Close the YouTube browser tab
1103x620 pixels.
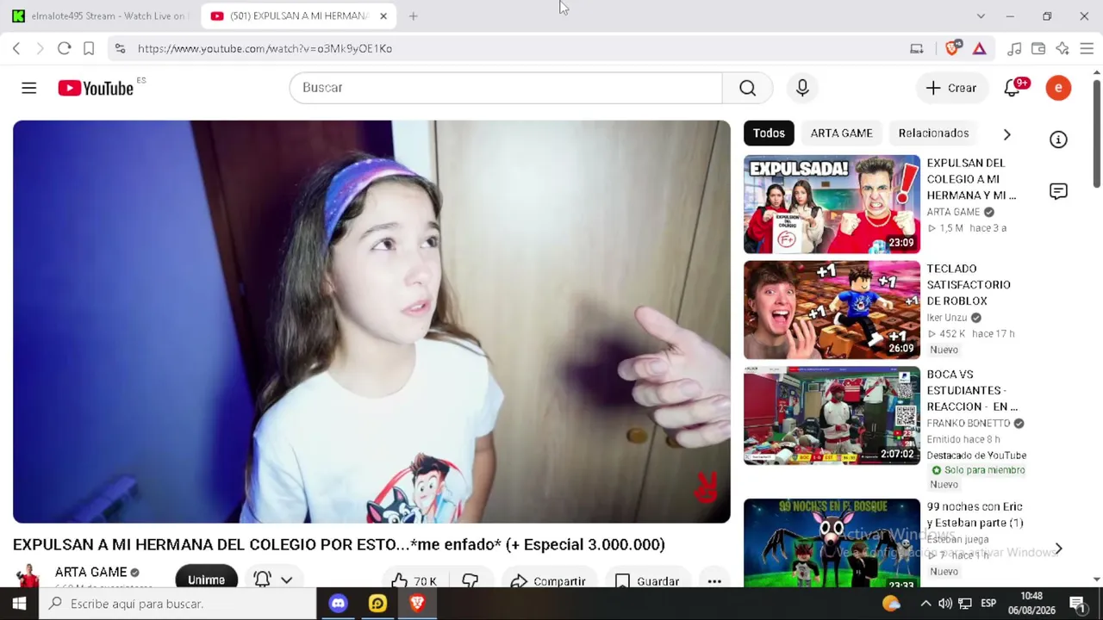tap(383, 15)
